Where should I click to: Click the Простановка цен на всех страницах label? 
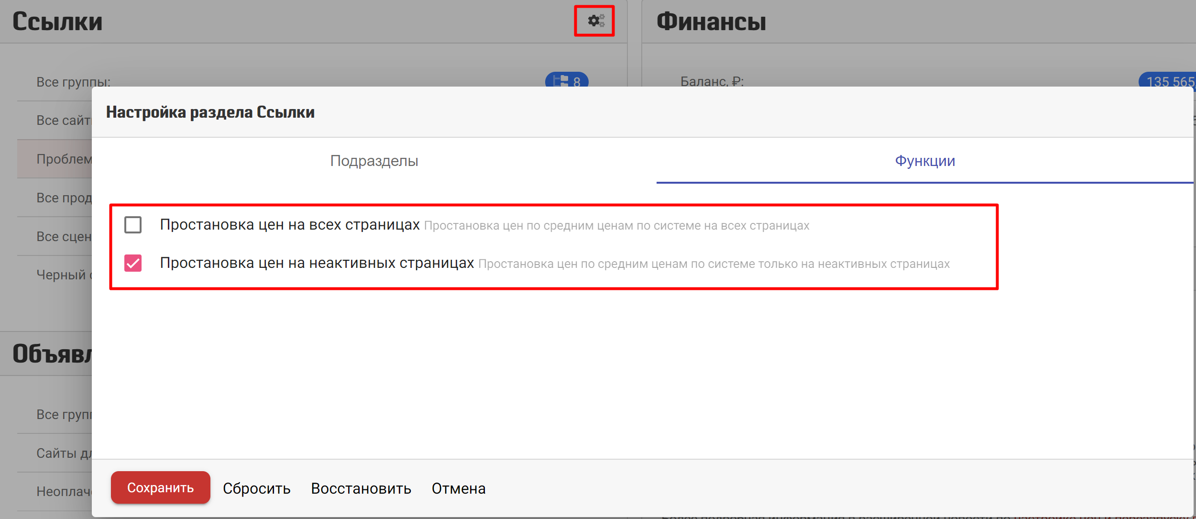pyautogui.click(x=290, y=224)
